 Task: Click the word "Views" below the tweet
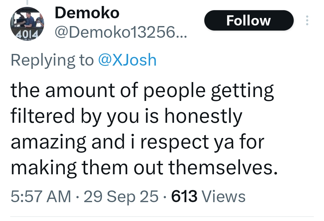click(x=223, y=196)
